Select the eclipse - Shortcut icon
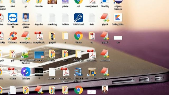Image resolution: width=169 pixels, height=95 pixels. 118,2
